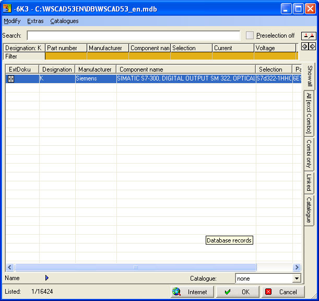This screenshot has width=319, height=301.
Task: Switch to the All [excl Combo] side tab
Action: click(309, 113)
